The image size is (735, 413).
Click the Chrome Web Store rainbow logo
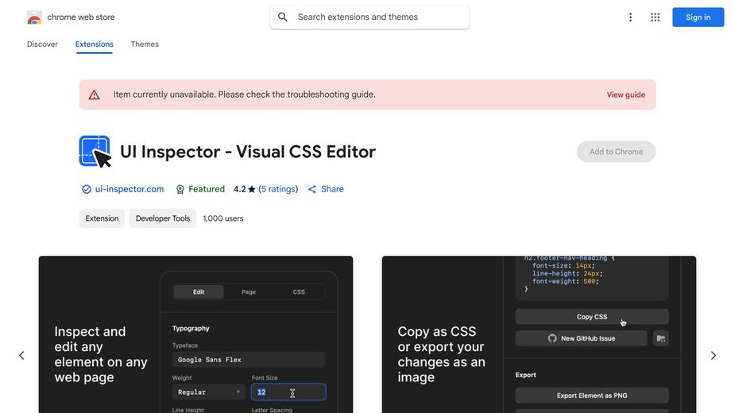coord(34,17)
